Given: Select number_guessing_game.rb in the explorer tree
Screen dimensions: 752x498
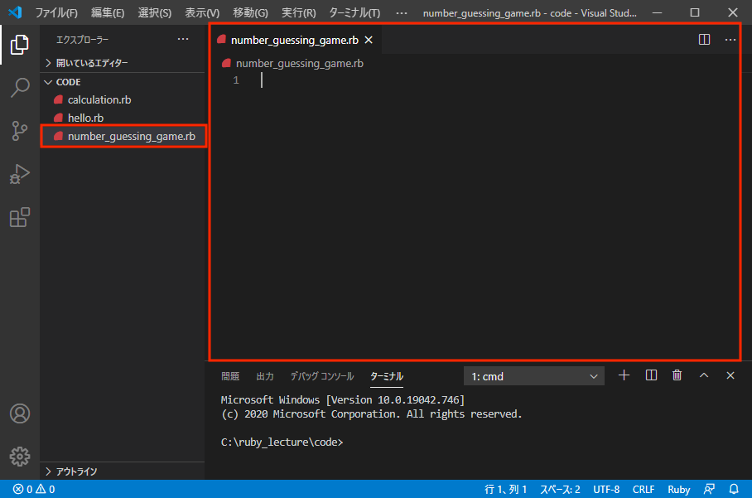Looking at the screenshot, I should click(x=123, y=136).
